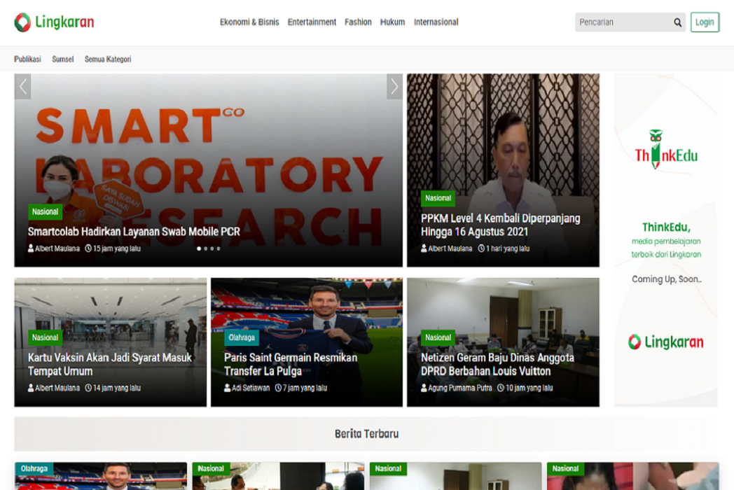Click author Adi Setiawan on PSG card
This screenshot has width=734, height=490.
247,388
